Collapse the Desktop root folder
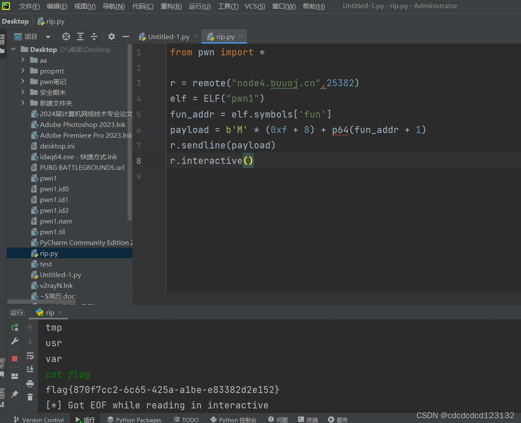This screenshot has width=521, height=423. coord(13,49)
